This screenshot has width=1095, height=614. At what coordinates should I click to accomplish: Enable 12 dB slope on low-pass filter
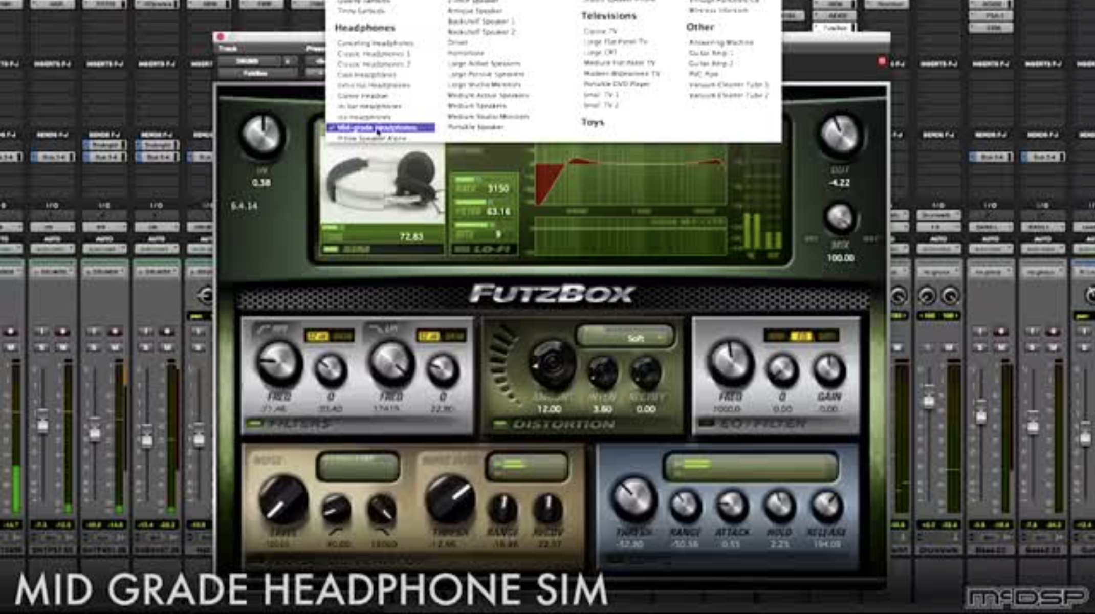(x=429, y=336)
